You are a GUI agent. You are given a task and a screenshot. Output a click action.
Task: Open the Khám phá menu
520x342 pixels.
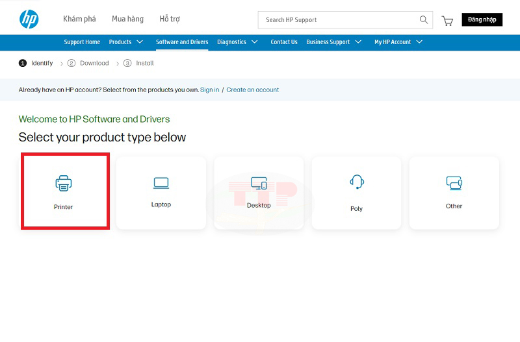79,19
